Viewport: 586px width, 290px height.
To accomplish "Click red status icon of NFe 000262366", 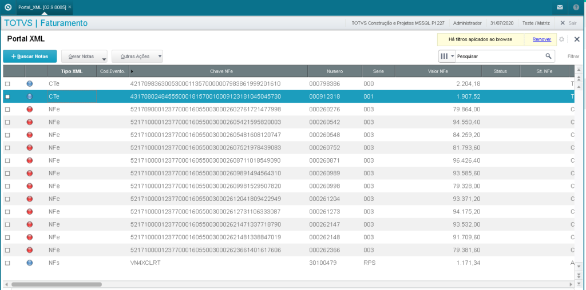I will [x=30, y=249].
